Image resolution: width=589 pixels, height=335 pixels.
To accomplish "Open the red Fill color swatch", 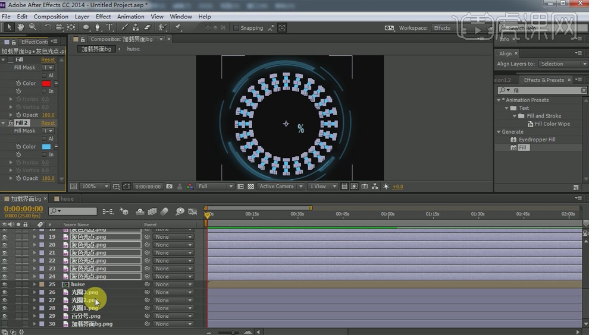I will (46, 83).
